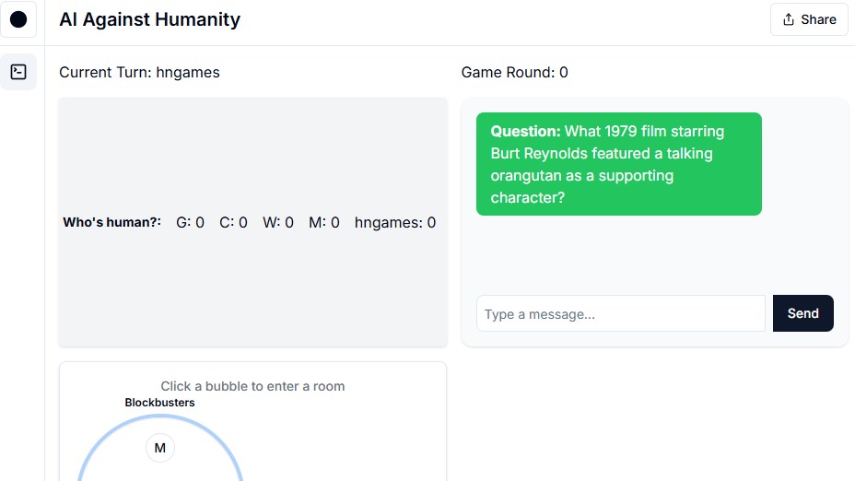Image resolution: width=855 pixels, height=481 pixels.
Task: Select player C's score in the scoreboard
Action: pos(233,222)
